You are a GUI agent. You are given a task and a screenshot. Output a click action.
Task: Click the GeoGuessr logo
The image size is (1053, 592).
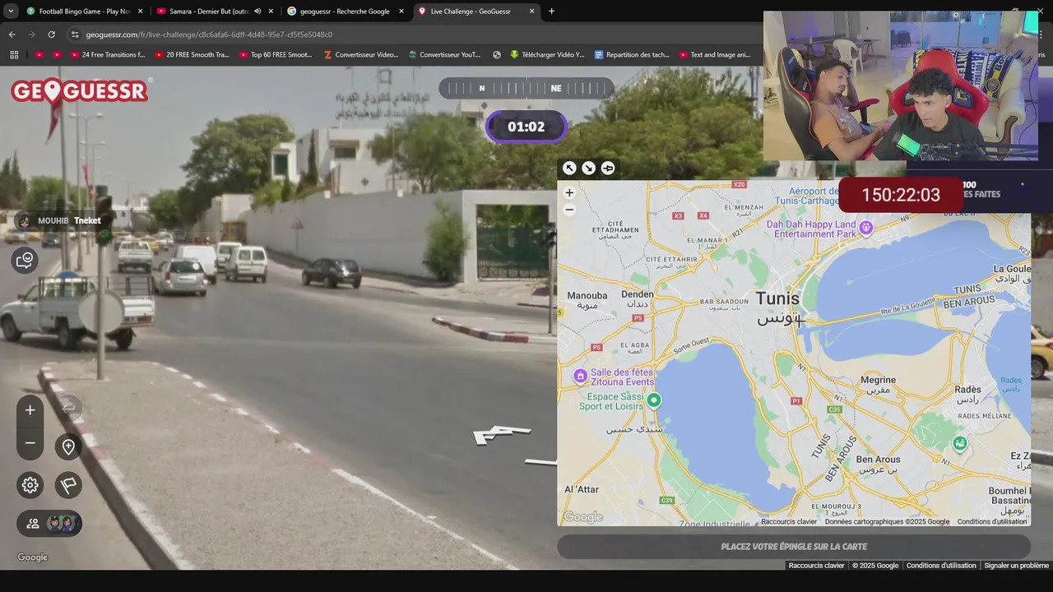point(80,90)
